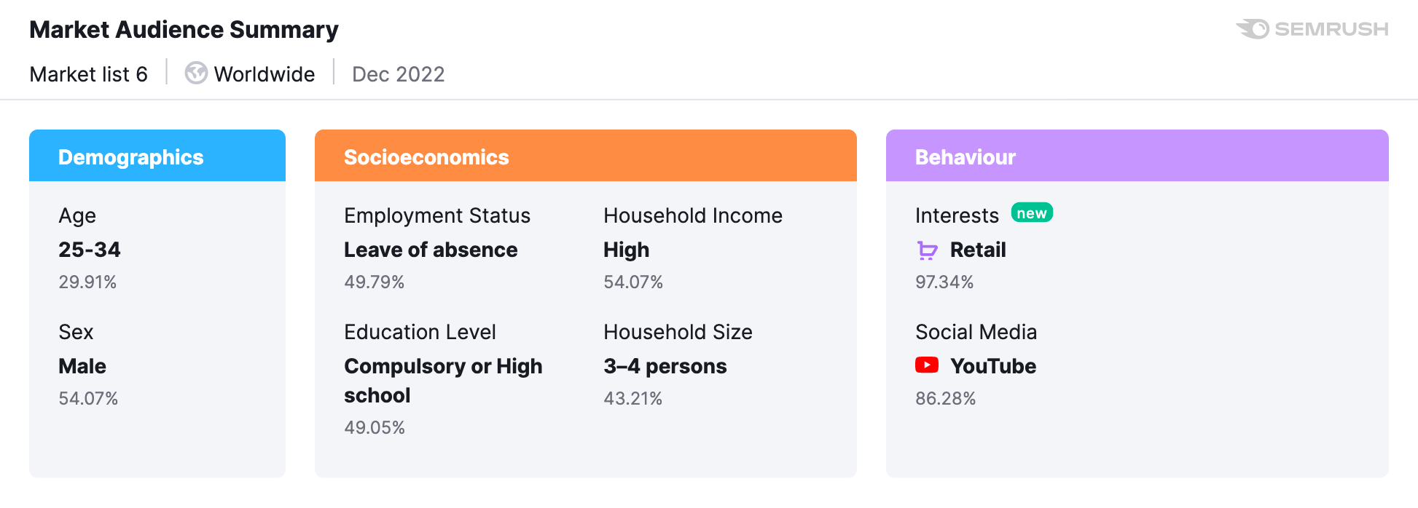Open the YouTube social media details

pyautogui.click(x=993, y=366)
